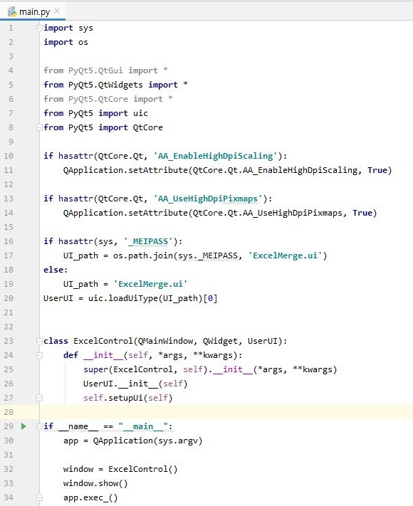The height and width of the screenshot is (506, 413).
Task: Click 'PyQt5.QtWidgets' on line 5
Action: (105, 85)
